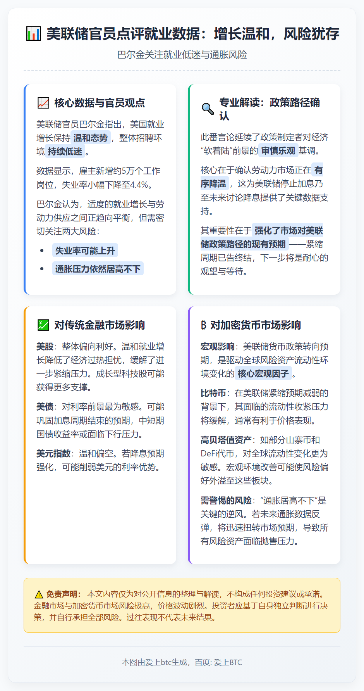Click the heading 对传统金融市场影响
364x691 pixels.
(x=100, y=325)
